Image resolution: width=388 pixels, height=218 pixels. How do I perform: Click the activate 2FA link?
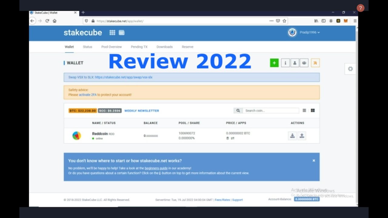click(88, 95)
